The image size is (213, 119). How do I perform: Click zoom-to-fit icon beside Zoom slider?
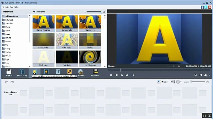pos(207,82)
